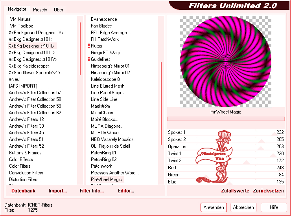Image resolution: width=291 pixels, height=216 pixels.
Task: Adjust the Spokes 1 slider
Action: pyautogui.click(x=226, y=132)
